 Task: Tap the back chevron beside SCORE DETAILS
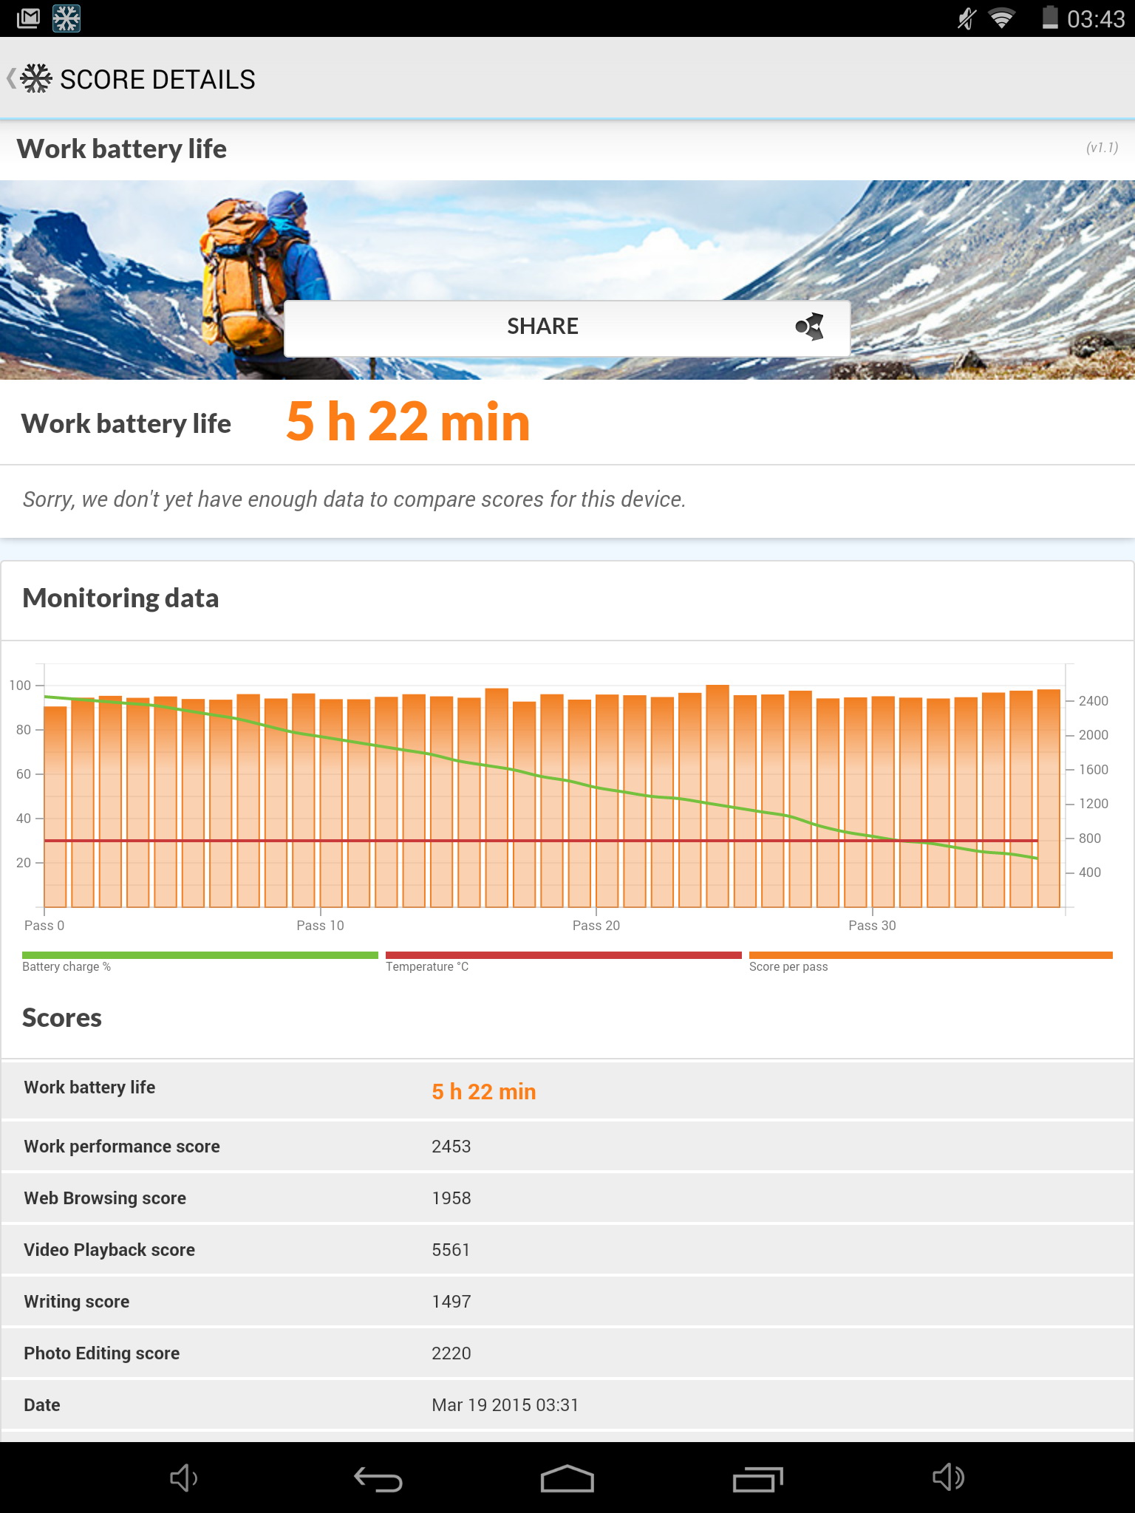coord(11,78)
